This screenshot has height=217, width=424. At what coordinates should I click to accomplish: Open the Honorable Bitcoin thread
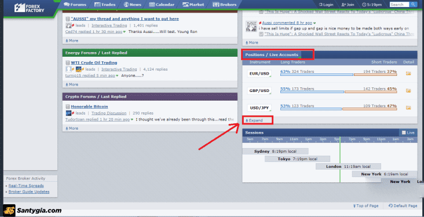point(89,106)
